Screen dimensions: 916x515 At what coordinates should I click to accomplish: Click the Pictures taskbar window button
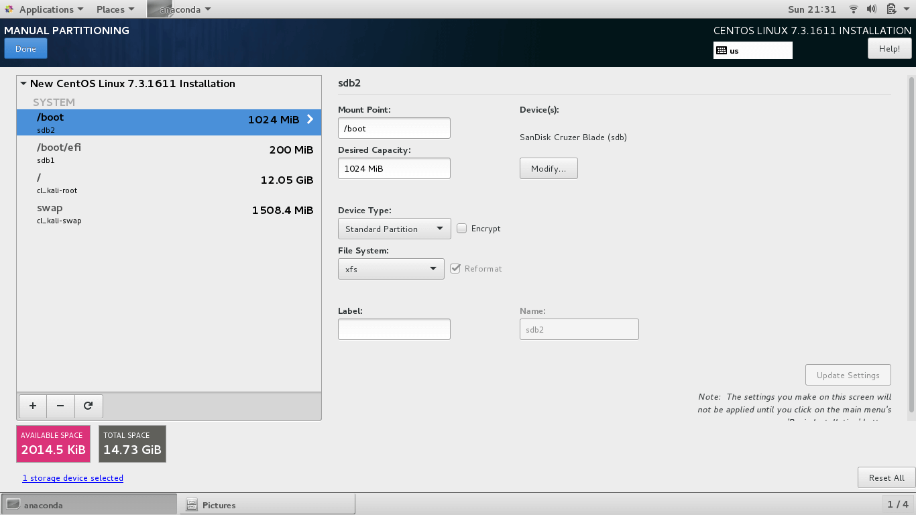click(x=268, y=505)
